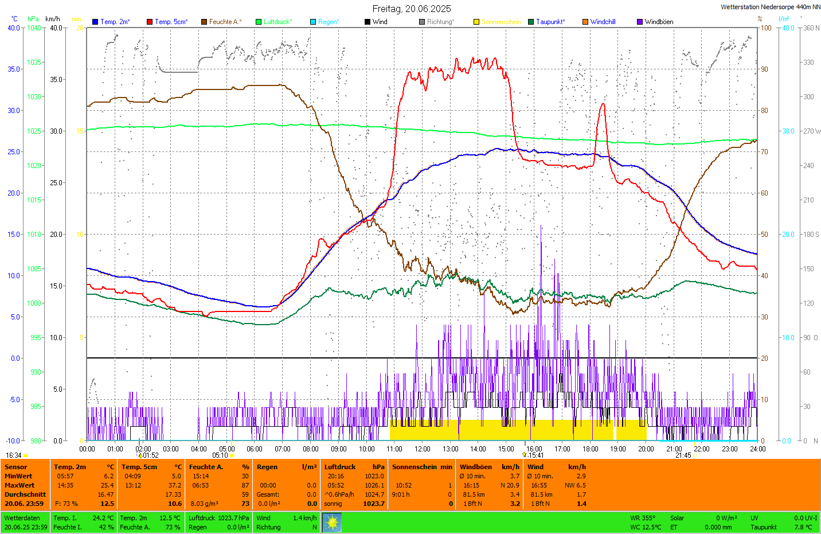Click the Wetterstation Niedersorpe station label

[770, 7]
